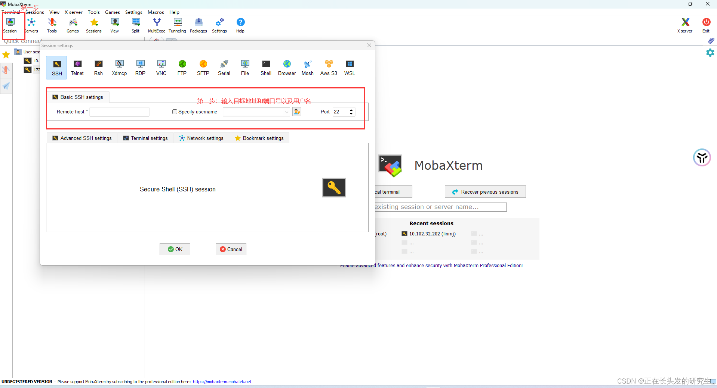Confirm the session with the OK button
The width and height of the screenshot is (717, 388).
[175, 249]
